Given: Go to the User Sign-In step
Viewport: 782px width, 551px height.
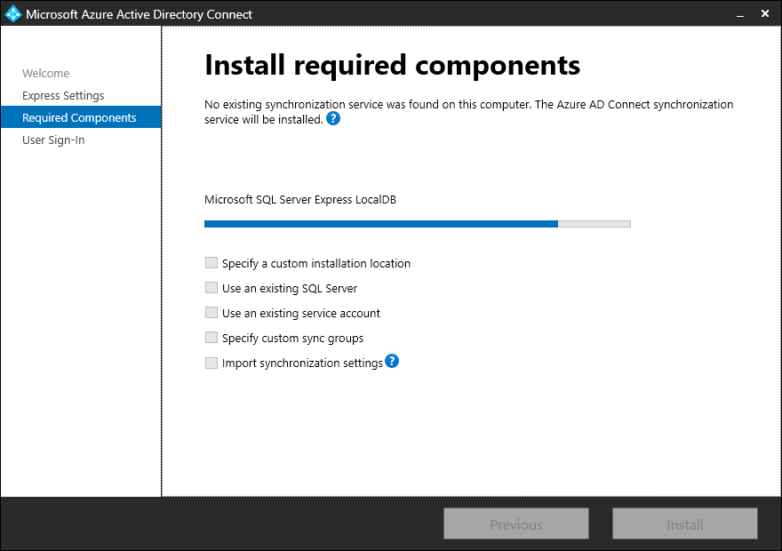Looking at the screenshot, I should click(x=52, y=140).
